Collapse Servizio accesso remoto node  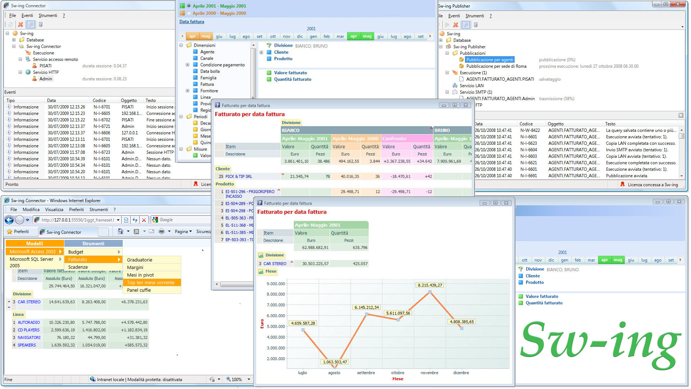tap(20, 59)
